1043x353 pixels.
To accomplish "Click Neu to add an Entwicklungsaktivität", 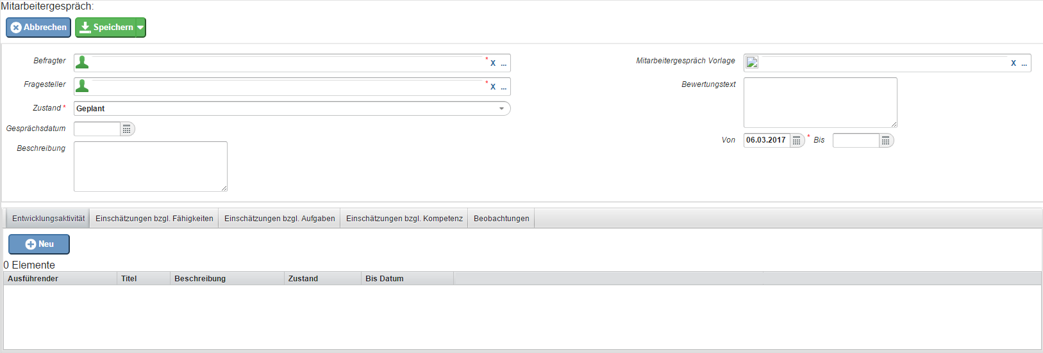I will pos(39,244).
